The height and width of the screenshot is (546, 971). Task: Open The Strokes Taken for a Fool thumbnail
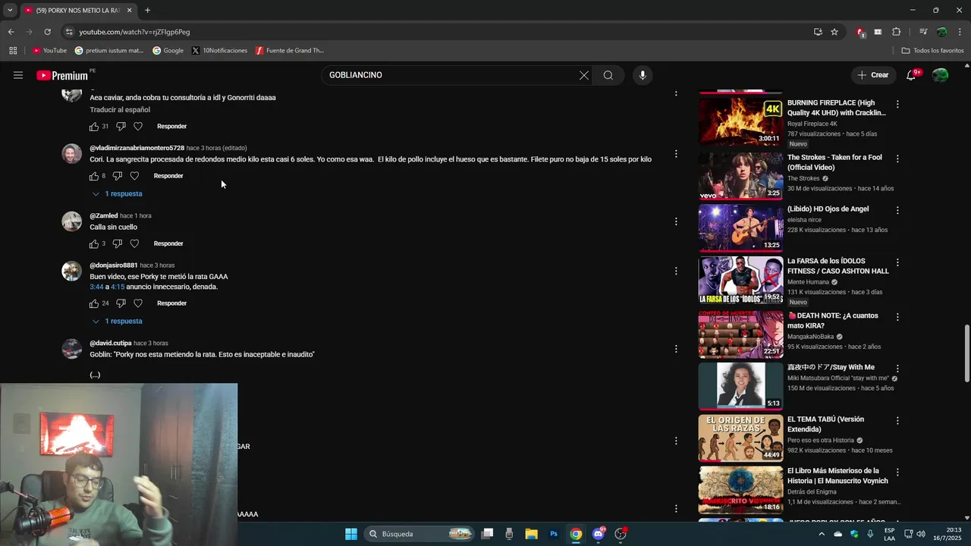[x=740, y=176]
